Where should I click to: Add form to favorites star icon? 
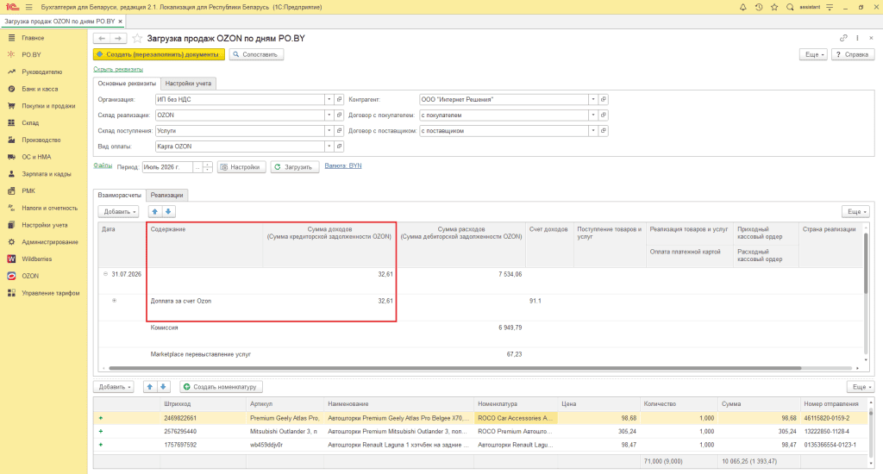[137, 38]
